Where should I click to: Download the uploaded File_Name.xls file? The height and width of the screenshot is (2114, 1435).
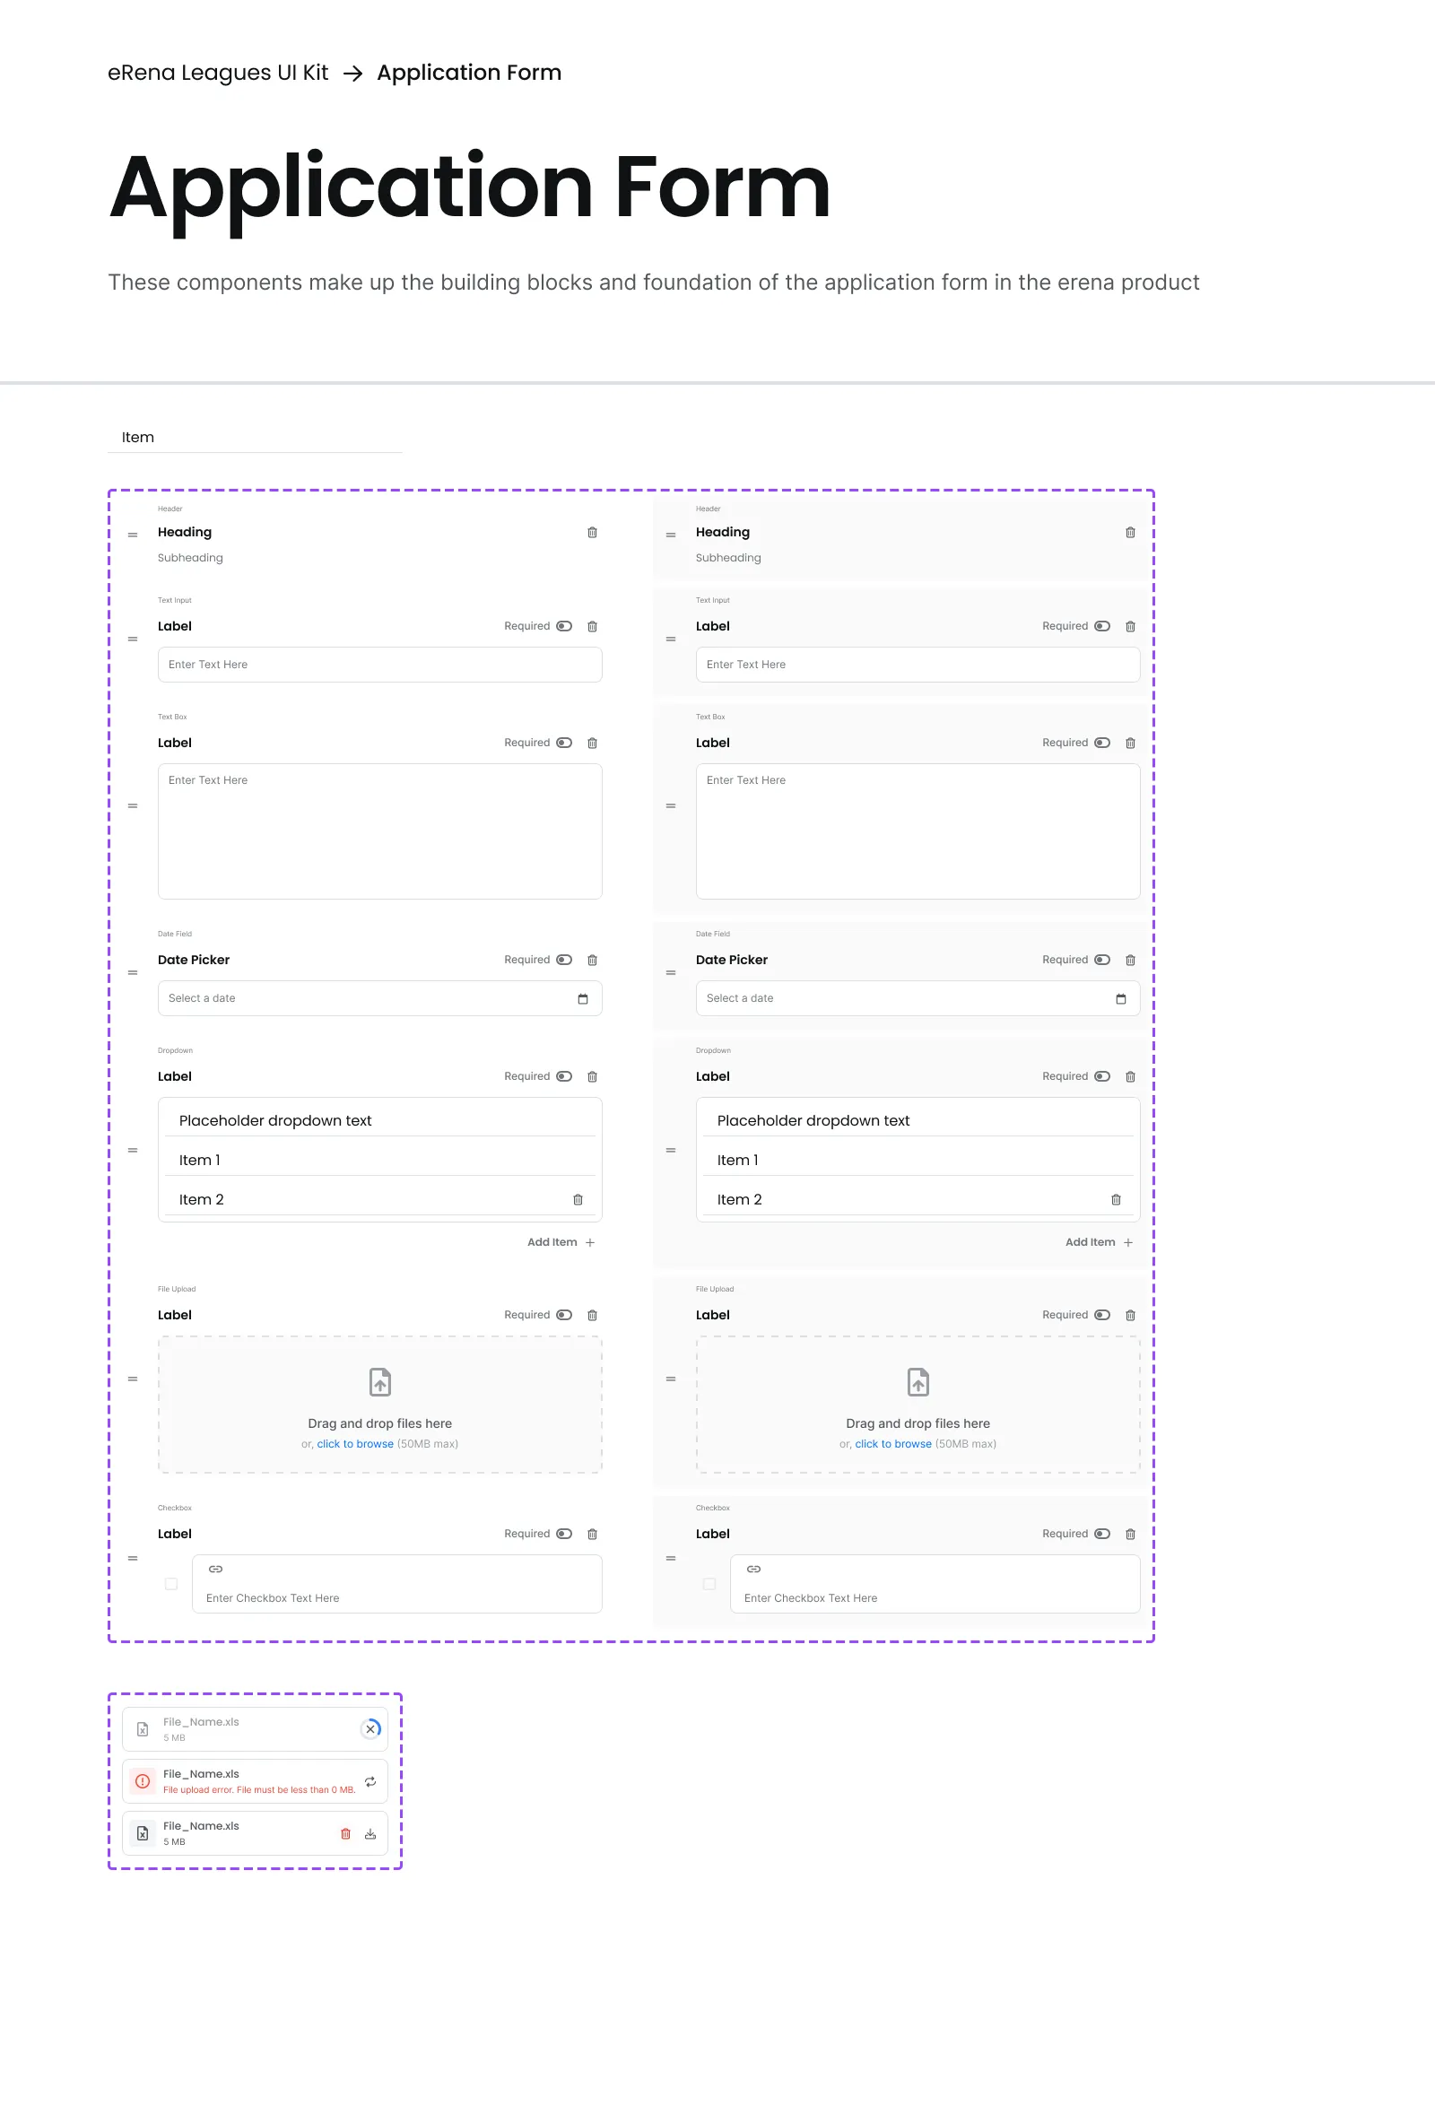click(x=370, y=1833)
